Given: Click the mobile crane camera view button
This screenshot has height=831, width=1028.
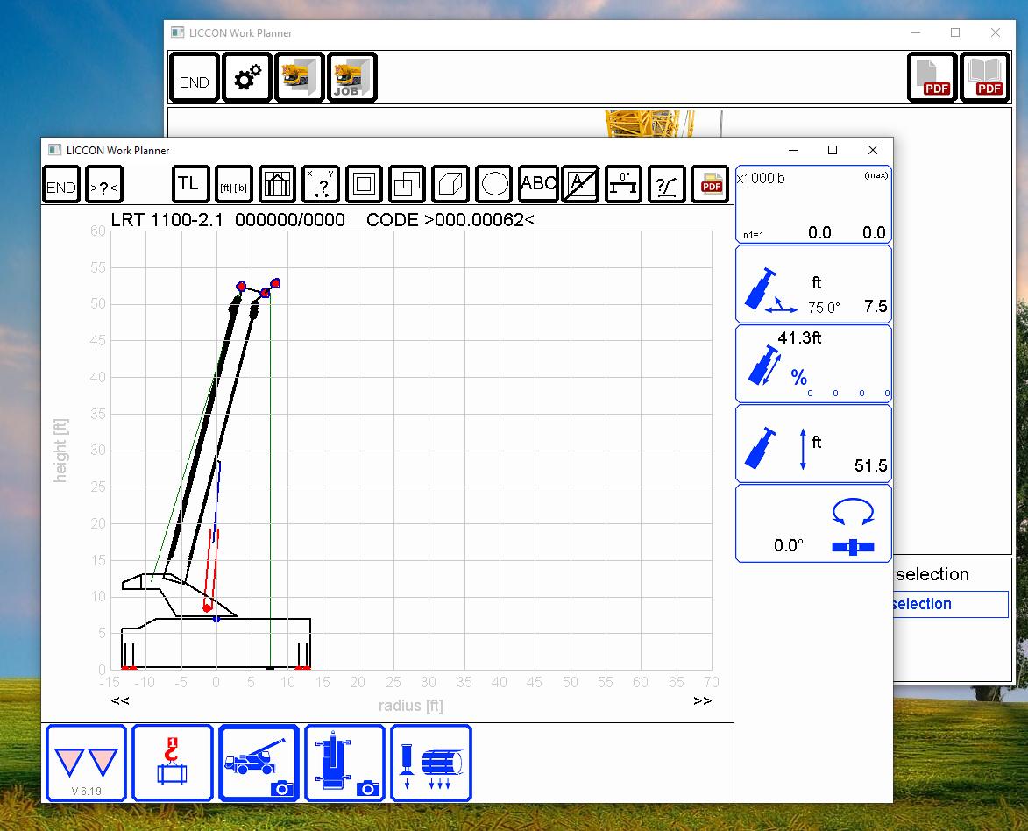Looking at the screenshot, I should tap(259, 764).
